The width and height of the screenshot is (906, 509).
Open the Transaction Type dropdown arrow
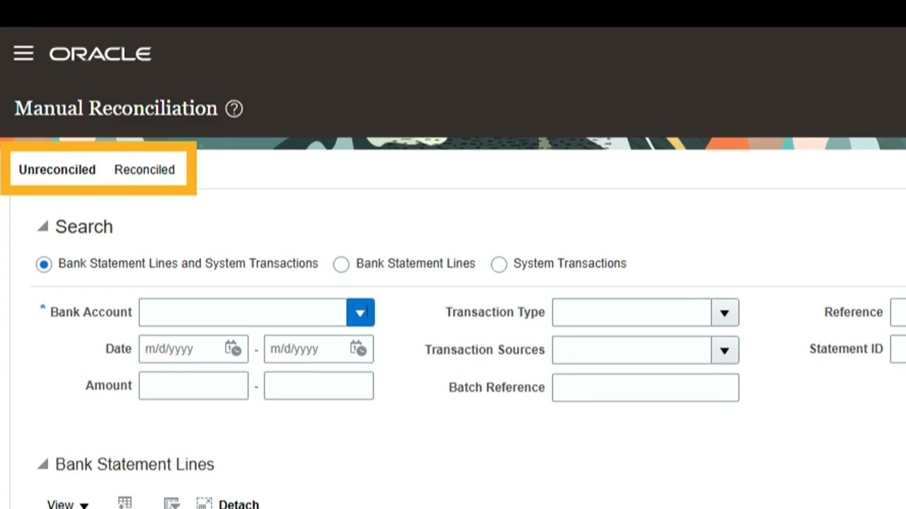pos(725,312)
